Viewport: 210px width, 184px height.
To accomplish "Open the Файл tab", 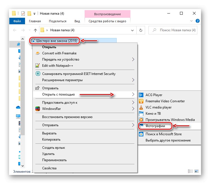I will pos(17,21).
